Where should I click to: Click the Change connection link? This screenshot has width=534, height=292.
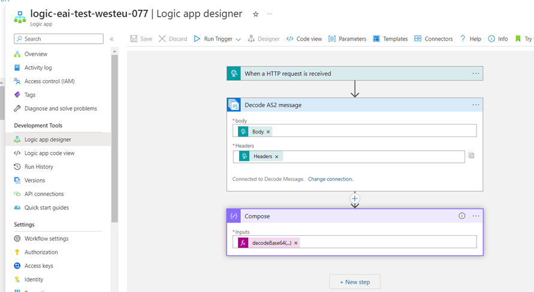330,179
